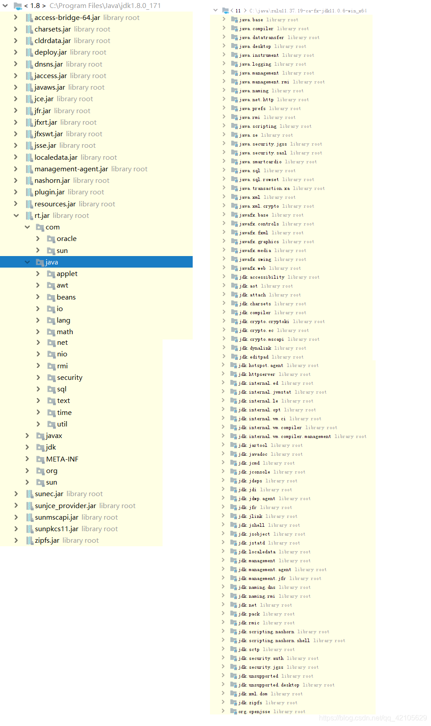This screenshot has height=726, width=431.
Task: Click the javafx.controls module icon
Action: click(235, 224)
